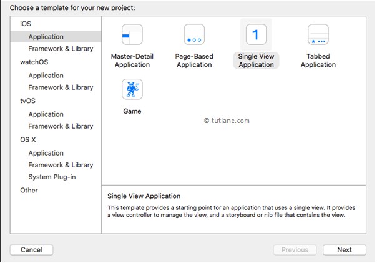Select the Master-Detail Application template icon
The height and width of the screenshot is (263, 377).
click(x=132, y=35)
